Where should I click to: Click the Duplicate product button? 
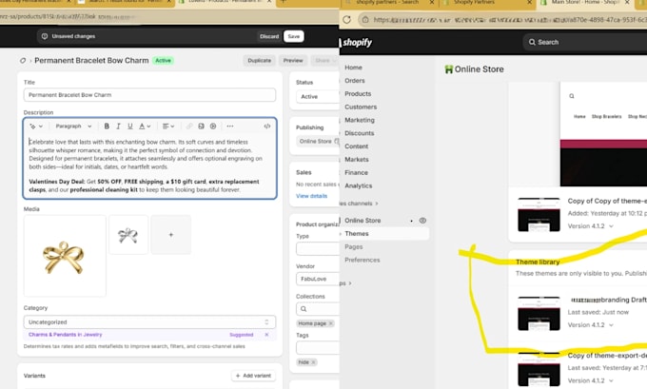pos(260,60)
